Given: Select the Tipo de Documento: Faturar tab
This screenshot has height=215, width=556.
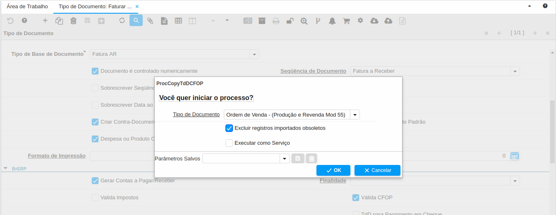Looking at the screenshot, I should [95, 7].
